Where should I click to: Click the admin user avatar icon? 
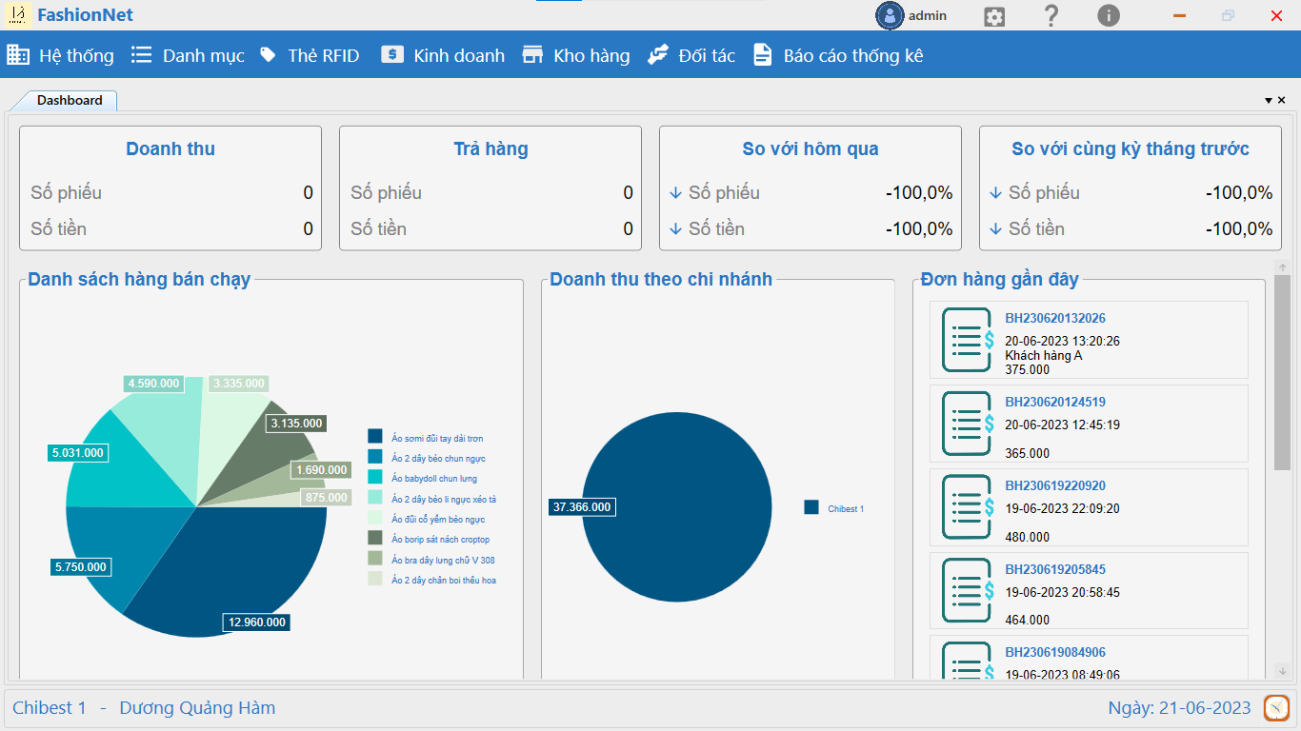point(890,15)
